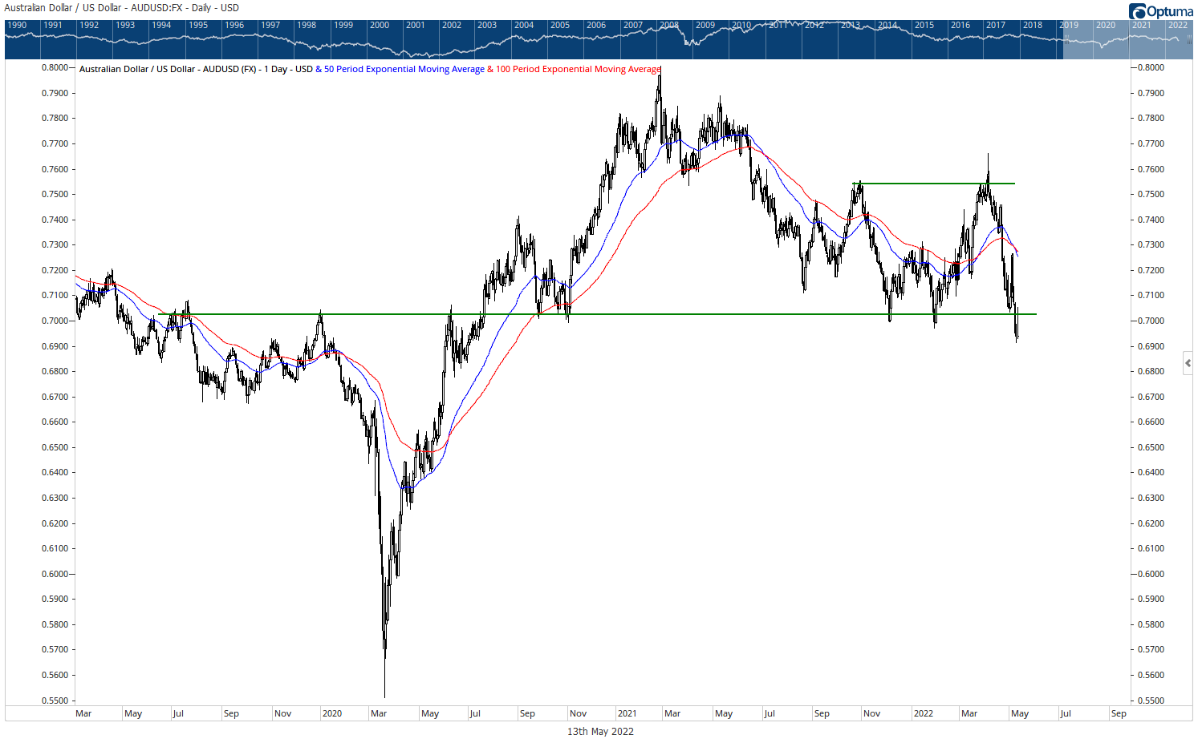Click 1990 at the start of the overview timeline
1198x747 pixels.
pos(17,25)
